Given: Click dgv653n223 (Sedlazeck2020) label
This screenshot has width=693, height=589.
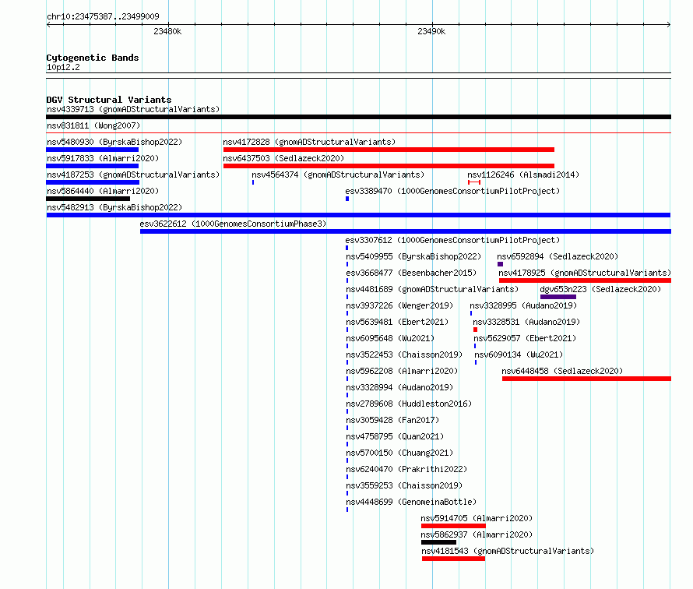Looking at the screenshot, I should 600,289.
